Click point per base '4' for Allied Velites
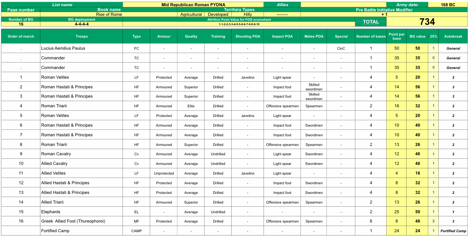The image size is (468, 236). pyautogui.click(x=397, y=173)
